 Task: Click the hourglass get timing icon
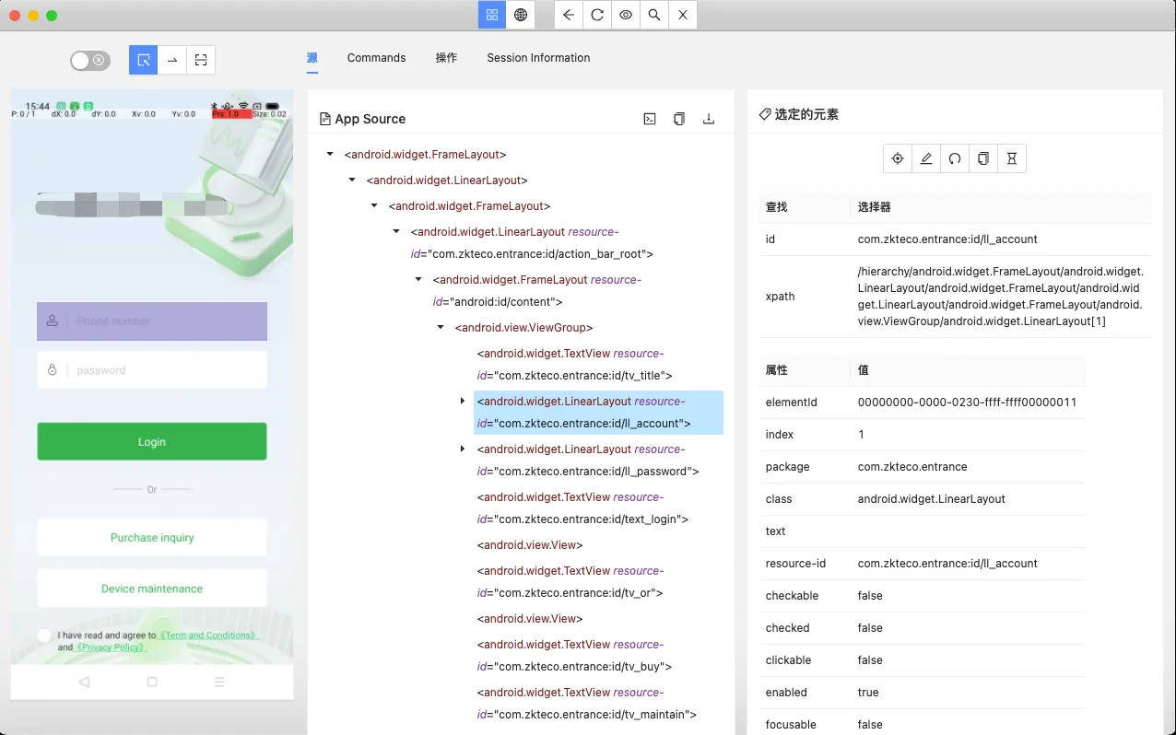[x=1012, y=158]
